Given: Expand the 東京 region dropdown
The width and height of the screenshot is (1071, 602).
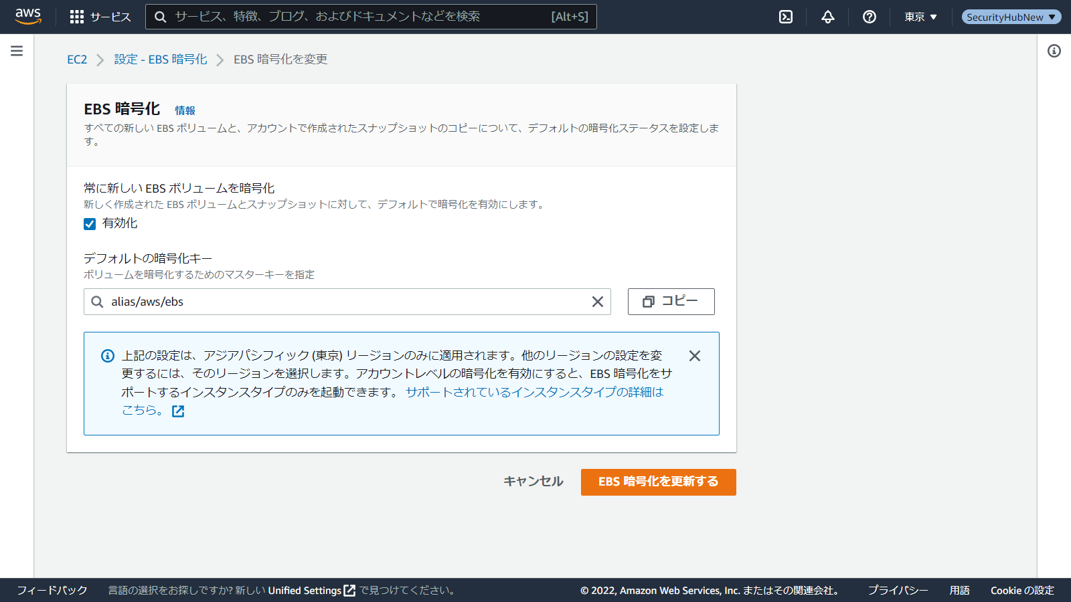Looking at the screenshot, I should pyautogui.click(x=921, y=17).
